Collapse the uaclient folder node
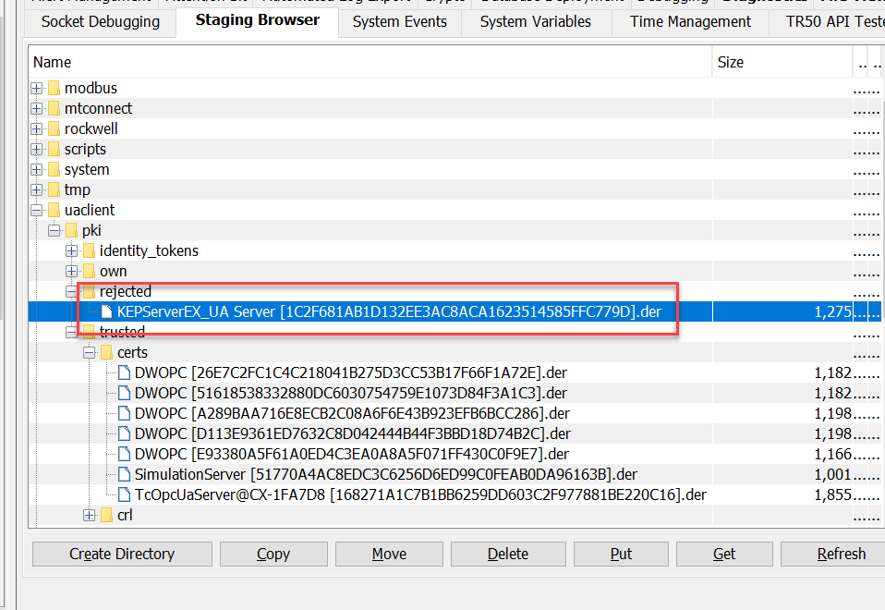 [37, 210]
